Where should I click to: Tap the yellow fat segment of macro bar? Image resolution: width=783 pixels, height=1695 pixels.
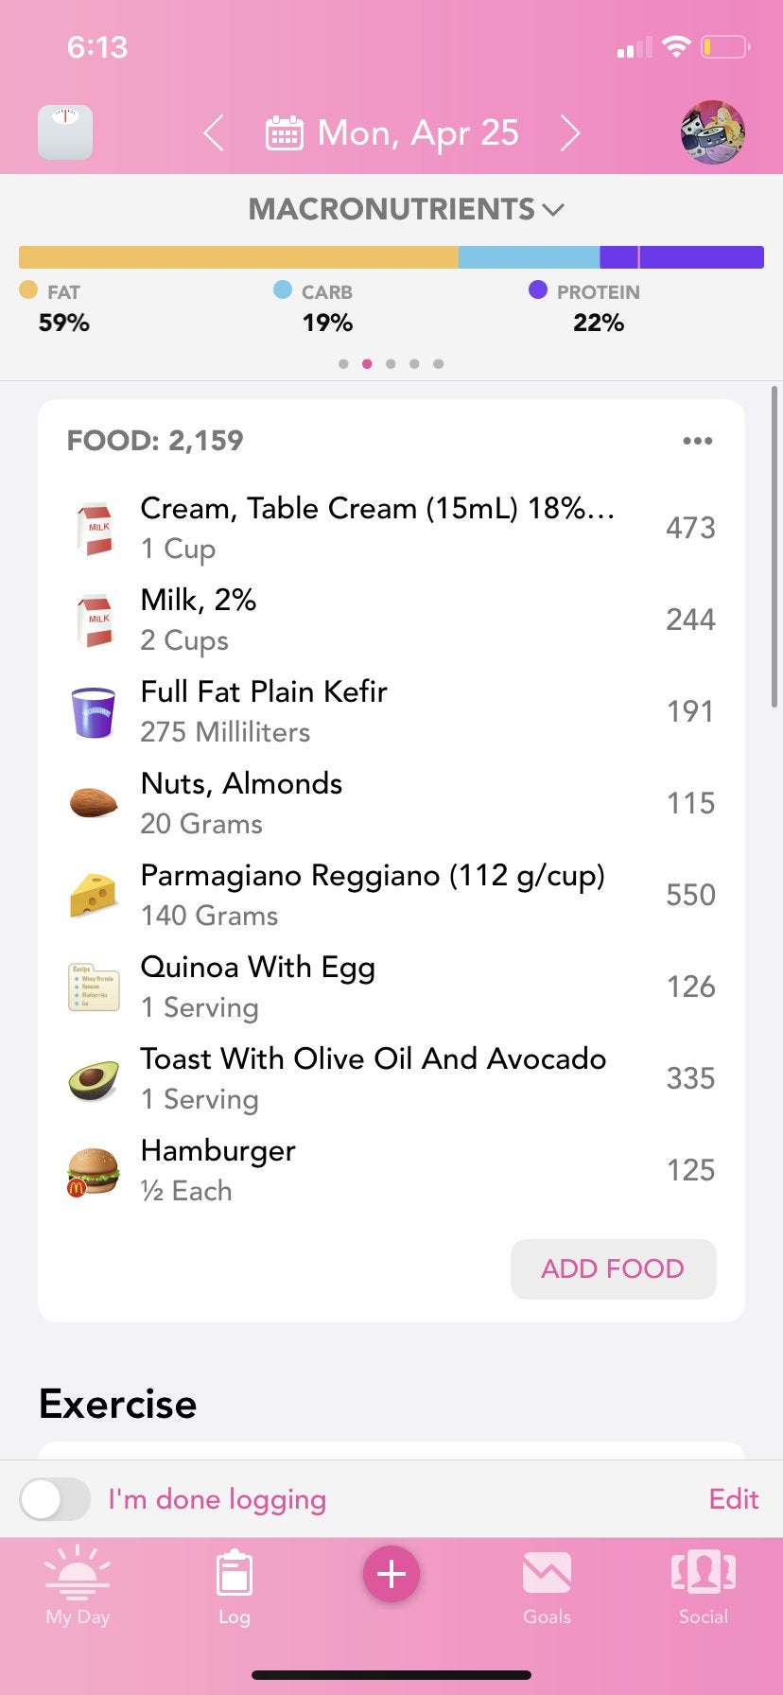238,257
